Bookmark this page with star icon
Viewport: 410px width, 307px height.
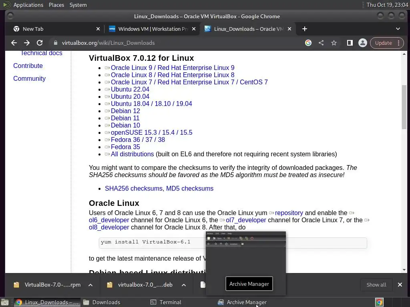pyautogui.click(x=334, y=43)
